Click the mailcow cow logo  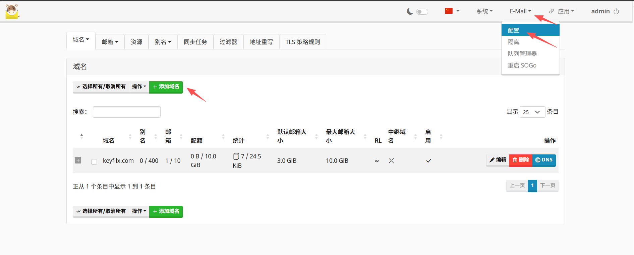[12, 12]
